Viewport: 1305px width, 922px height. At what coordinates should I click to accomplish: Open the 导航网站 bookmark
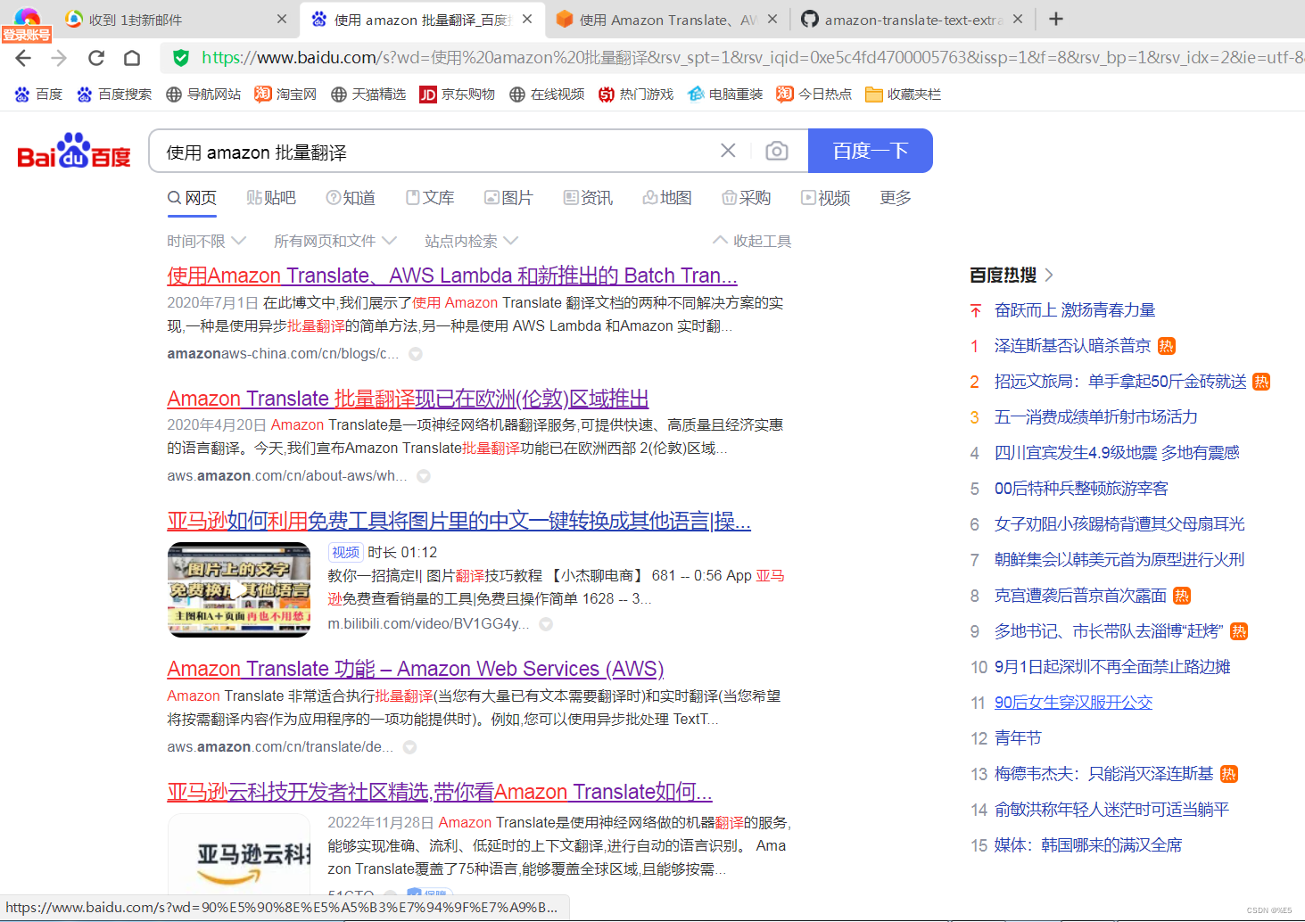203,94
